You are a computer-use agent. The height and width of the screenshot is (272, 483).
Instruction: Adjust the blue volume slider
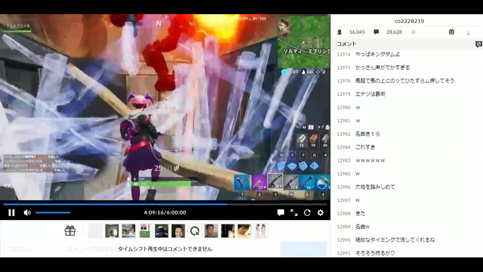tap(53, 213)
